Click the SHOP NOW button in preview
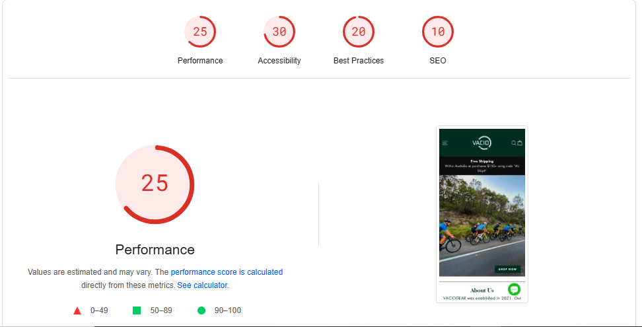642x327 pixels. (x=507, y=270)
